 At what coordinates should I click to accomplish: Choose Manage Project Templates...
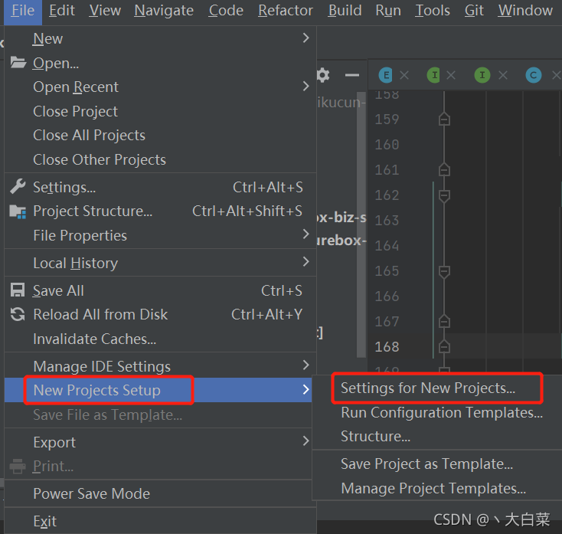tap(437, 488)
